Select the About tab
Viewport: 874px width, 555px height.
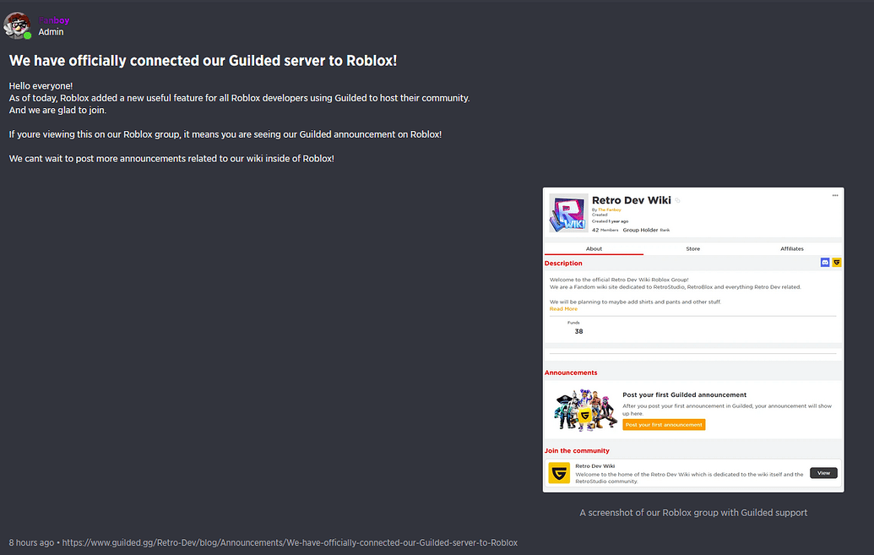[x=594, y=248]
